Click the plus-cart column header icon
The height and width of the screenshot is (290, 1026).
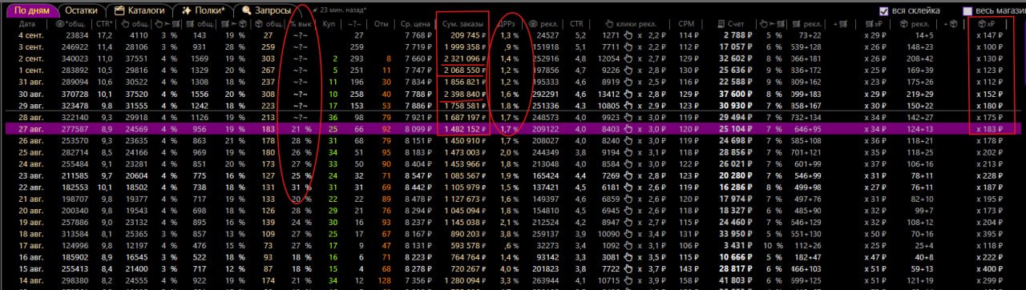tap(841, 25)
